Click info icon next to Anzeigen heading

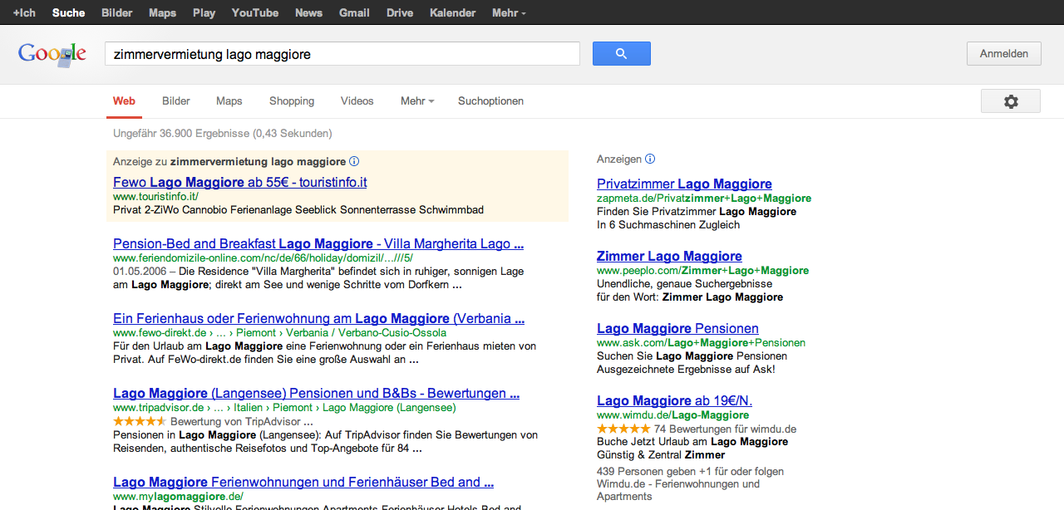[650, 159]
